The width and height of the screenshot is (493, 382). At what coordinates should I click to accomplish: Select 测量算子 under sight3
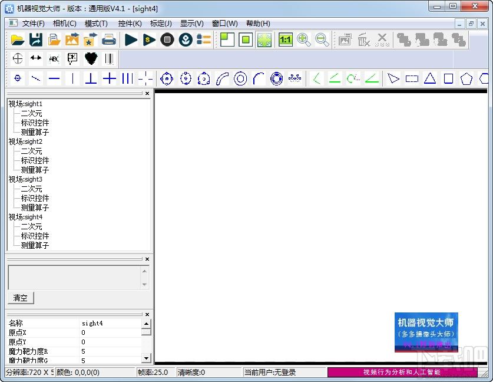[35, 208]
